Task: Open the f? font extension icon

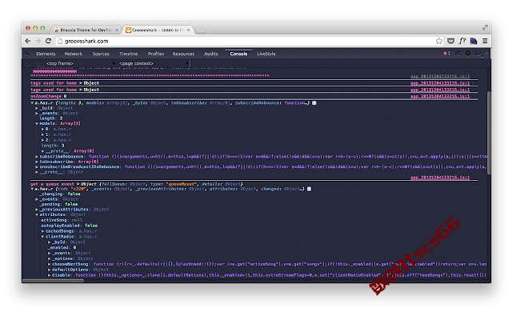Action: coord(462,41)
